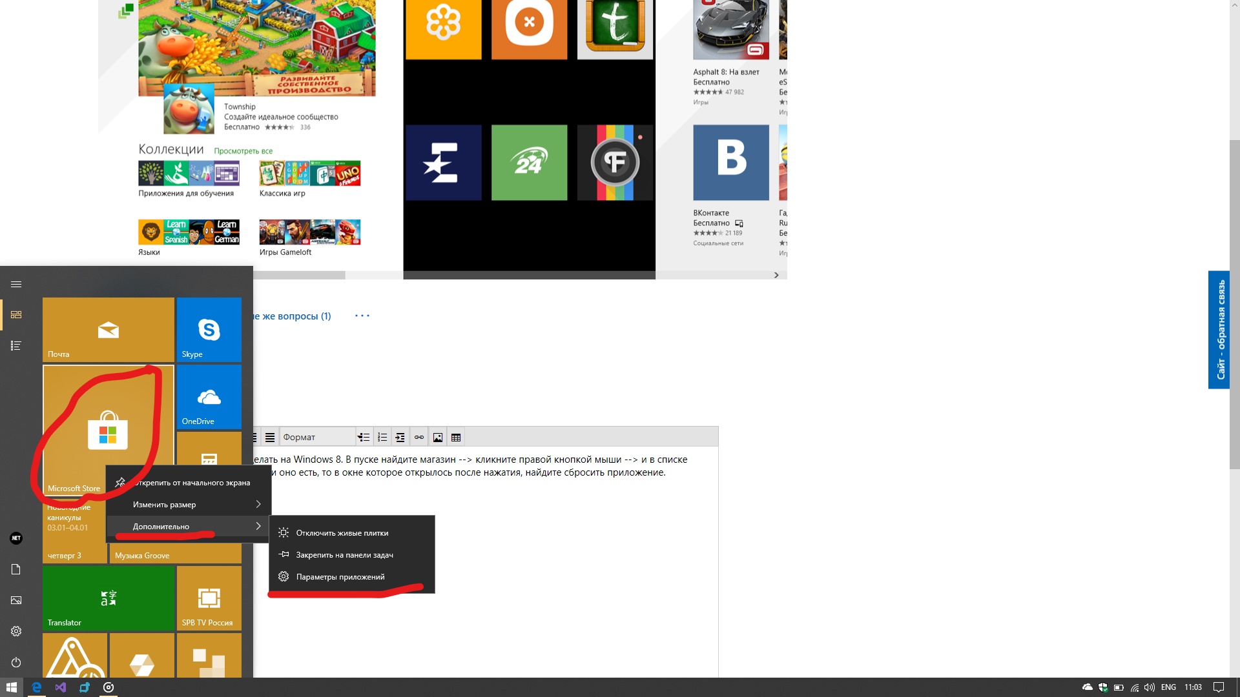The height and width of the screenshot is (697, 1240).
Task: Click the же вопросы (1) link
Action: click(292, 316)
